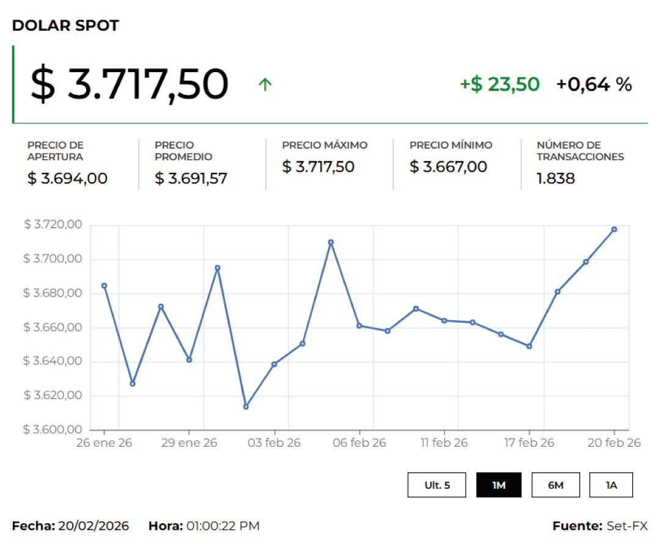The width and height of the screenshot is (660, 550).
Task: Open the Ult. 5 view
Action: [x=436, y=485]
